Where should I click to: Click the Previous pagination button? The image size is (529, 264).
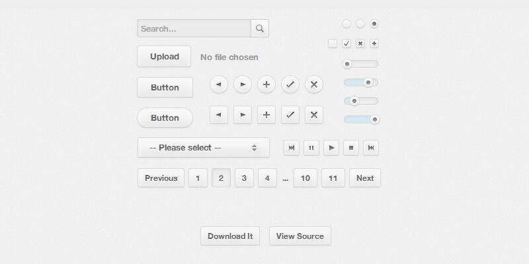tap(161, 178)
